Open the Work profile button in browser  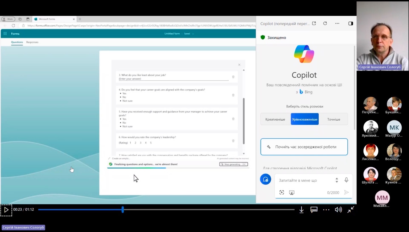click(8, 19)
